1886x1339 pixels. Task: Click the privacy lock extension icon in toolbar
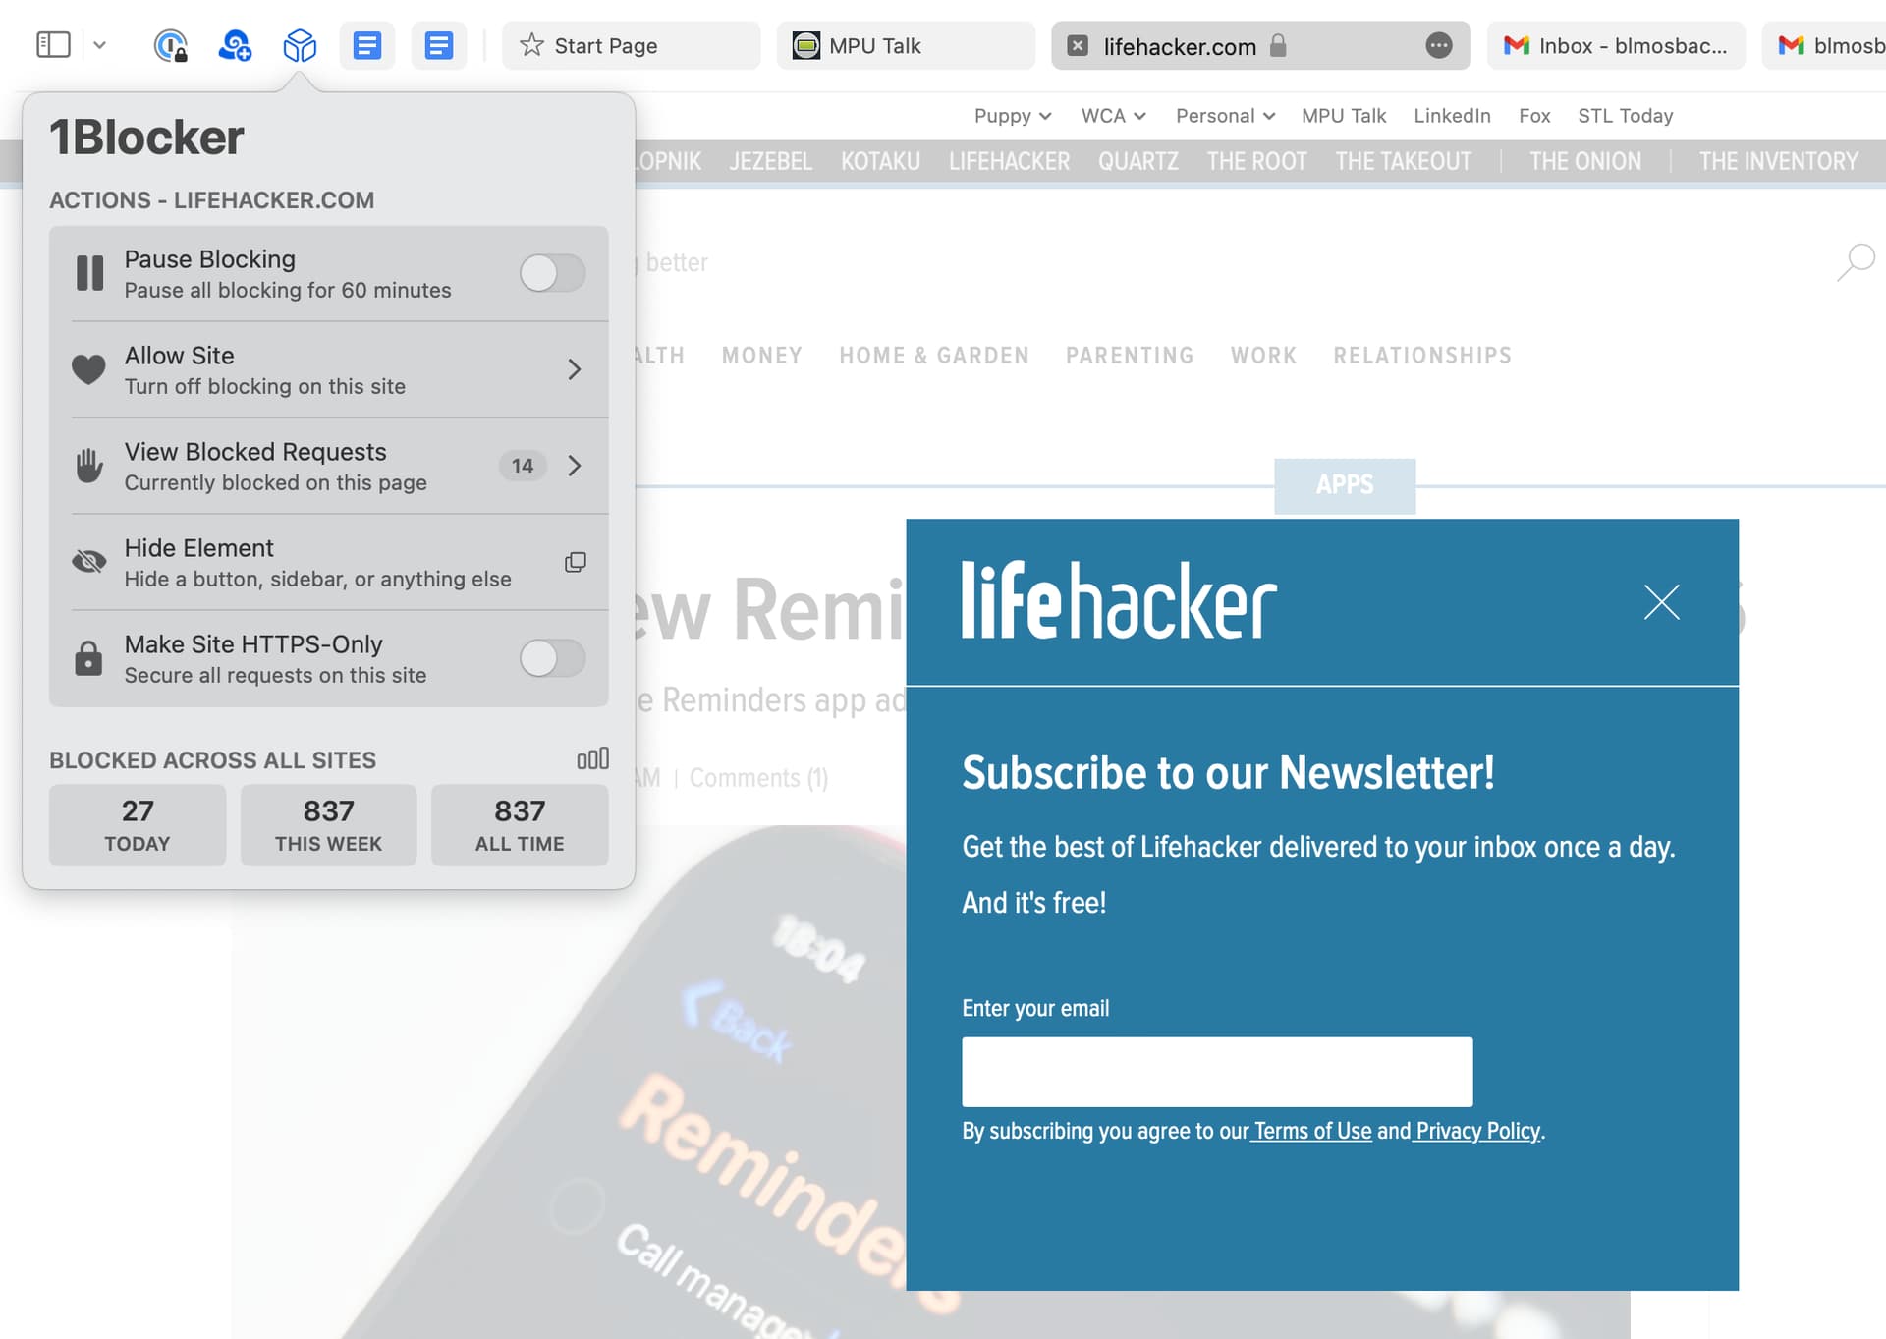tap(171, 45)
